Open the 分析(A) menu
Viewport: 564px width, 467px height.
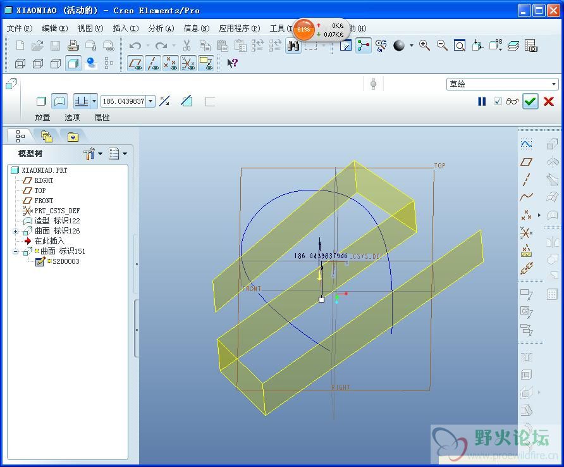[x=161, y=28]
